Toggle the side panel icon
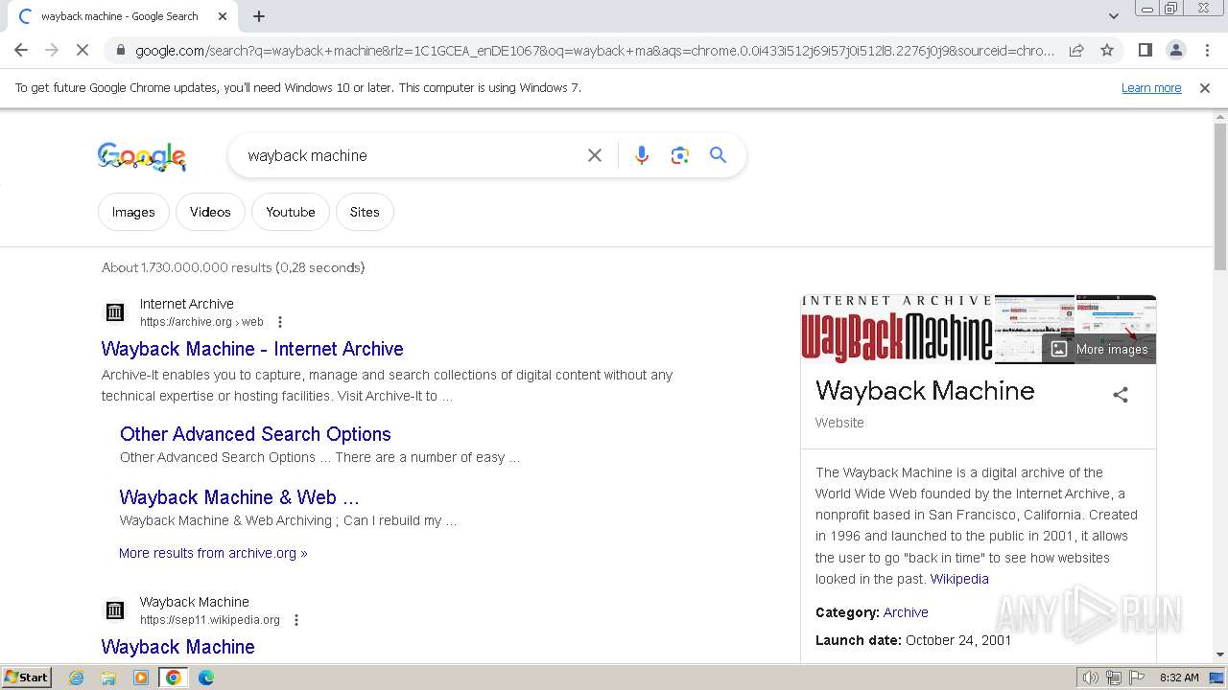The height and width of the screenshot is (690, 1228). [x=1145, y=50]
